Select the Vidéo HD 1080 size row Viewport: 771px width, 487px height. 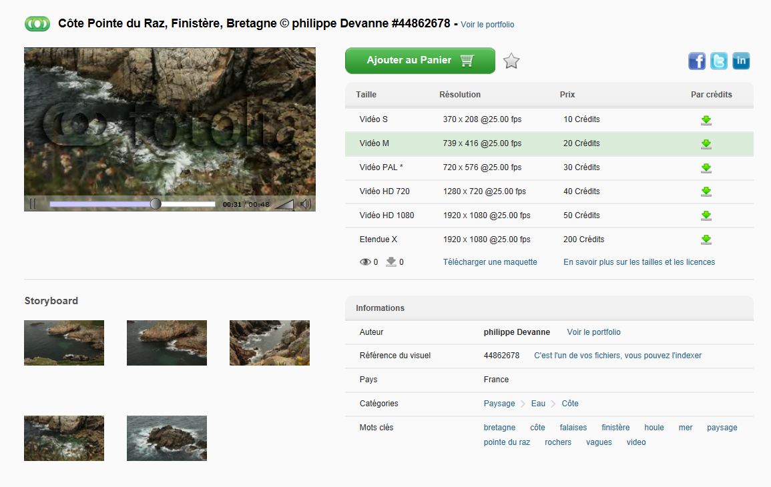pyautogui.click(x=387, y=215)
